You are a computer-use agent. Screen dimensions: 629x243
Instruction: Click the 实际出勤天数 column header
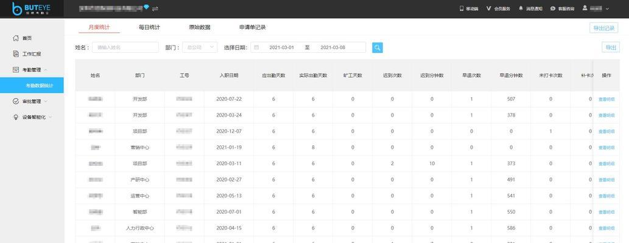[x=314, y=75]
